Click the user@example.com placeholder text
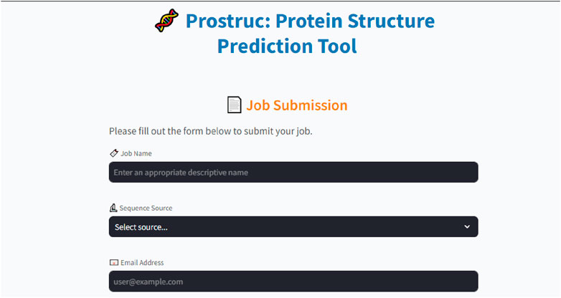 click(x=148, y=282)
